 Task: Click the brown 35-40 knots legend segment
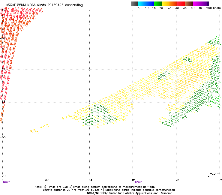(189, 4)
